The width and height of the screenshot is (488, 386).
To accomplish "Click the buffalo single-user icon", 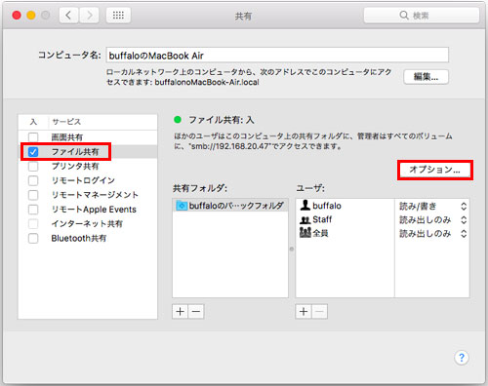I will [x=305, y=205].
